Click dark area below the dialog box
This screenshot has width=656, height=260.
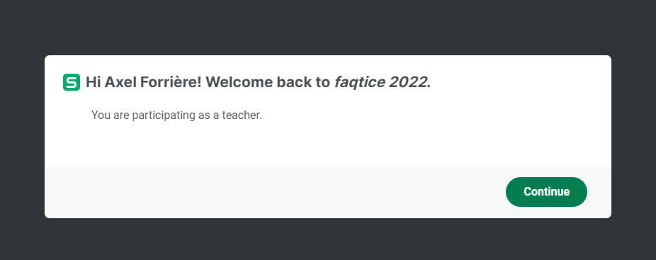[x=328, y=239]
